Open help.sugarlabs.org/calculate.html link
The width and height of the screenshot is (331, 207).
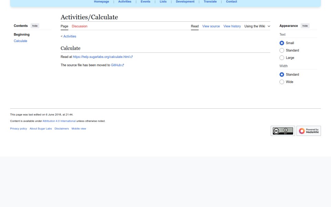(x=103, y=57)
